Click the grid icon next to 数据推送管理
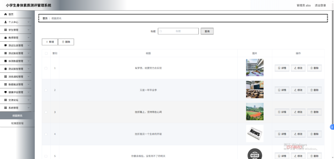The image size is (334, 159). [x=6, y=84]
